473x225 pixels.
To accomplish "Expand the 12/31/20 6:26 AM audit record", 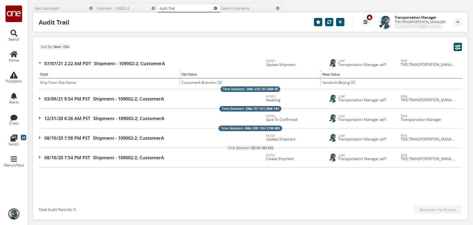I will (x=40, y=118).
